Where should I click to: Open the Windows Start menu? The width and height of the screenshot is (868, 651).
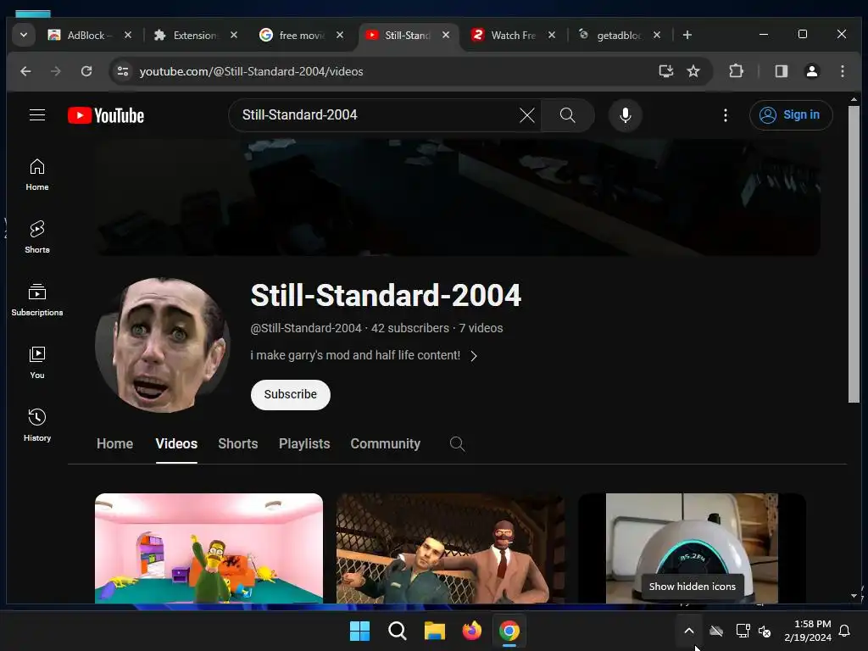click(359, 631)
